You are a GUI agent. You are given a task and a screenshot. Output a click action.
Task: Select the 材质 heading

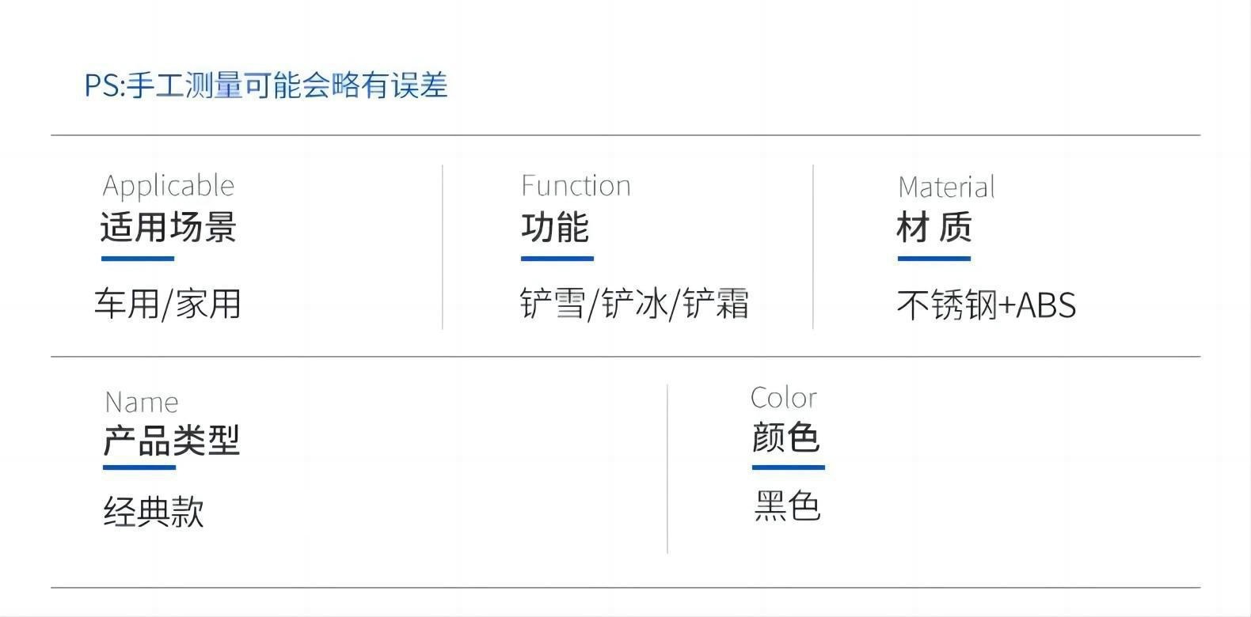[934, 228]
